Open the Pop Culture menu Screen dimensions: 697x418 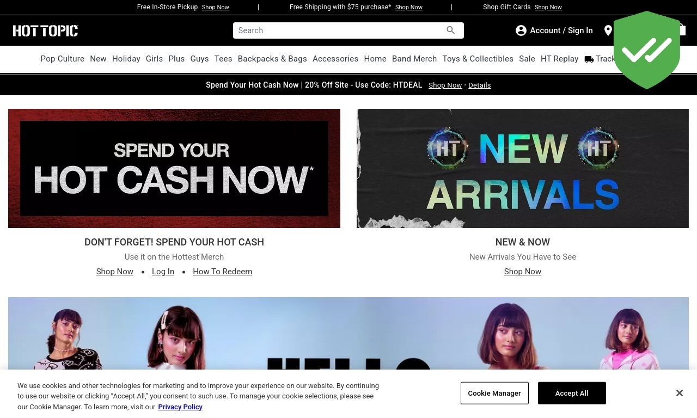(x=62, y=59)
